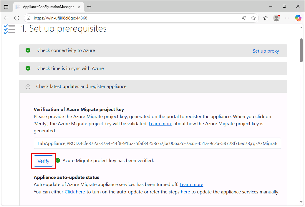
Task: Click the page vertical scrollbar thumb
Action: tap(301, 50)
